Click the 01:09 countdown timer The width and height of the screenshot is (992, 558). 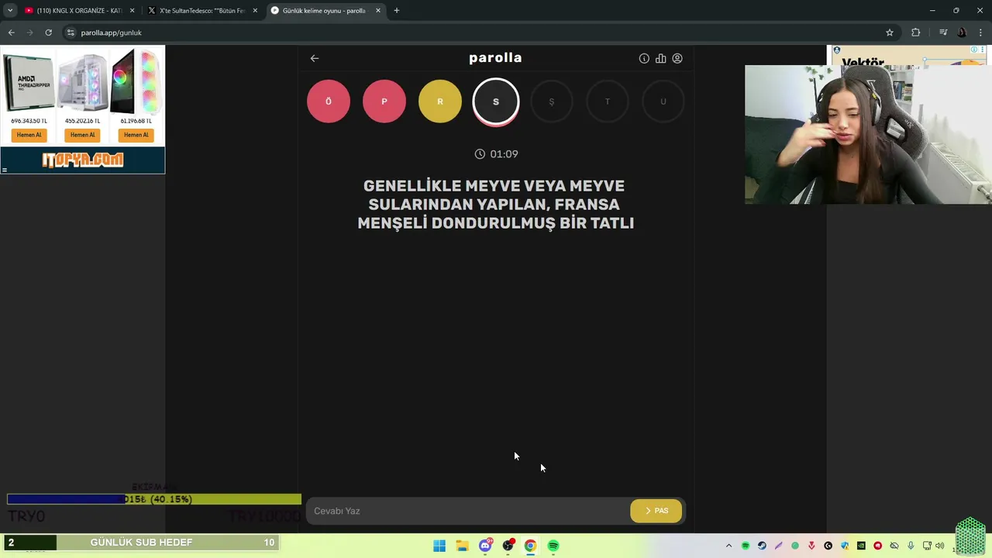click(496, 154)
